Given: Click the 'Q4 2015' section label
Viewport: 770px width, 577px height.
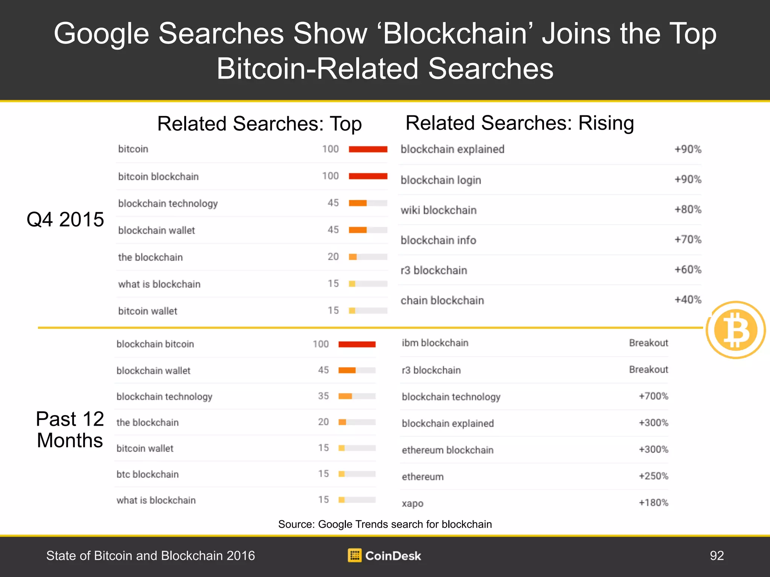Looking at the screenshot, I should [65, 219].
